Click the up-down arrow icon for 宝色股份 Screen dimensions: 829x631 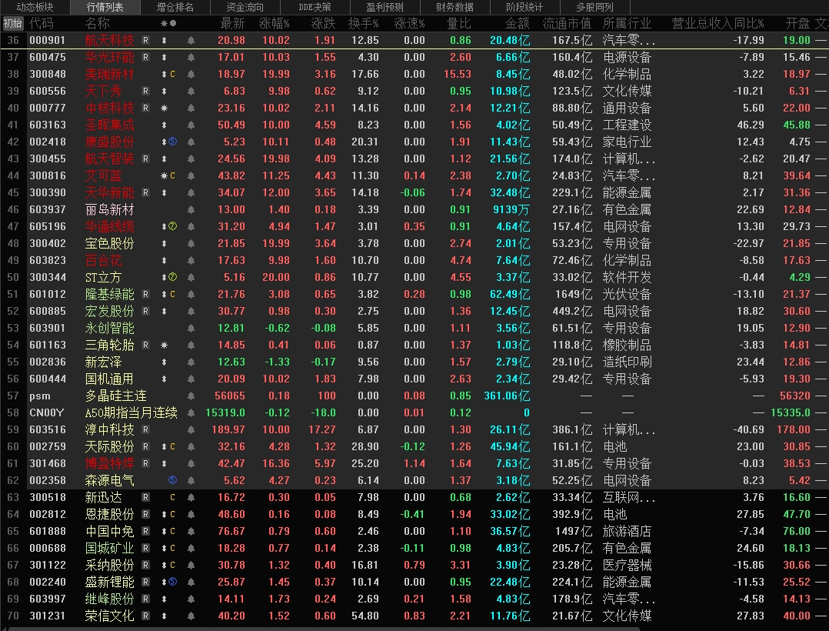coord(164,243)
